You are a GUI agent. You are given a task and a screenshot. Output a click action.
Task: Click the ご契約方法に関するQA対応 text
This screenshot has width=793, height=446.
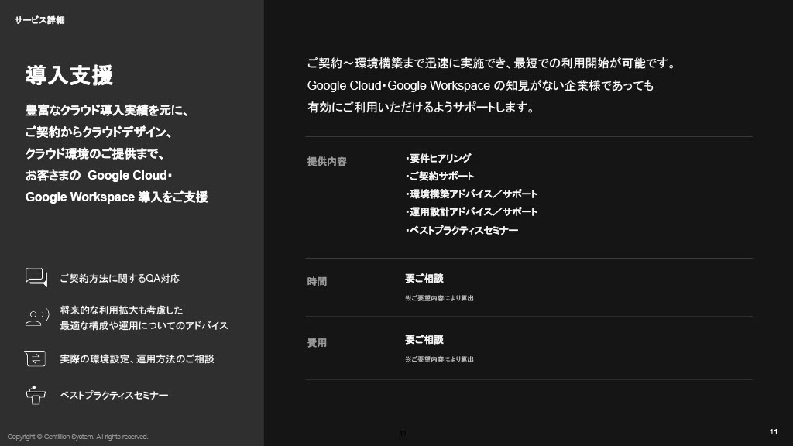119,278
